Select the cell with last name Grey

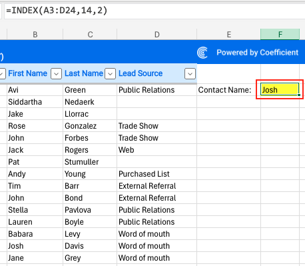click(x=90, y=258)
